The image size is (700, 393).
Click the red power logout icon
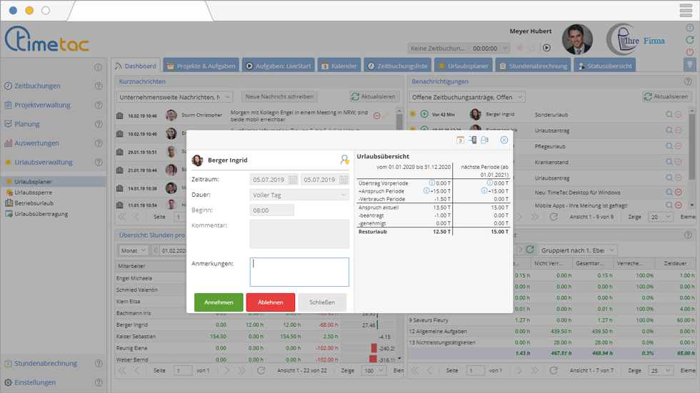pyautogui.click(x=689, y=52)
